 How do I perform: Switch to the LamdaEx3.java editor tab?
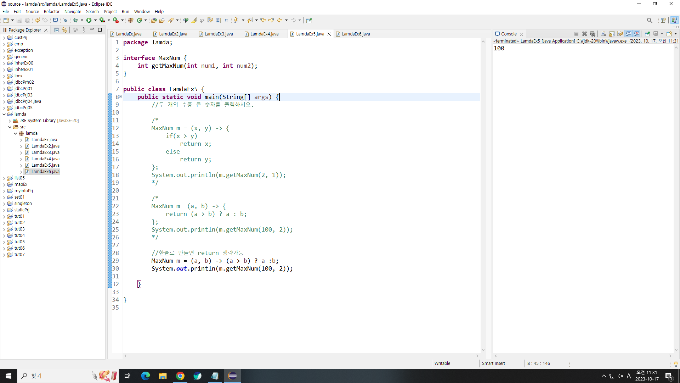[x=219, y=34]
